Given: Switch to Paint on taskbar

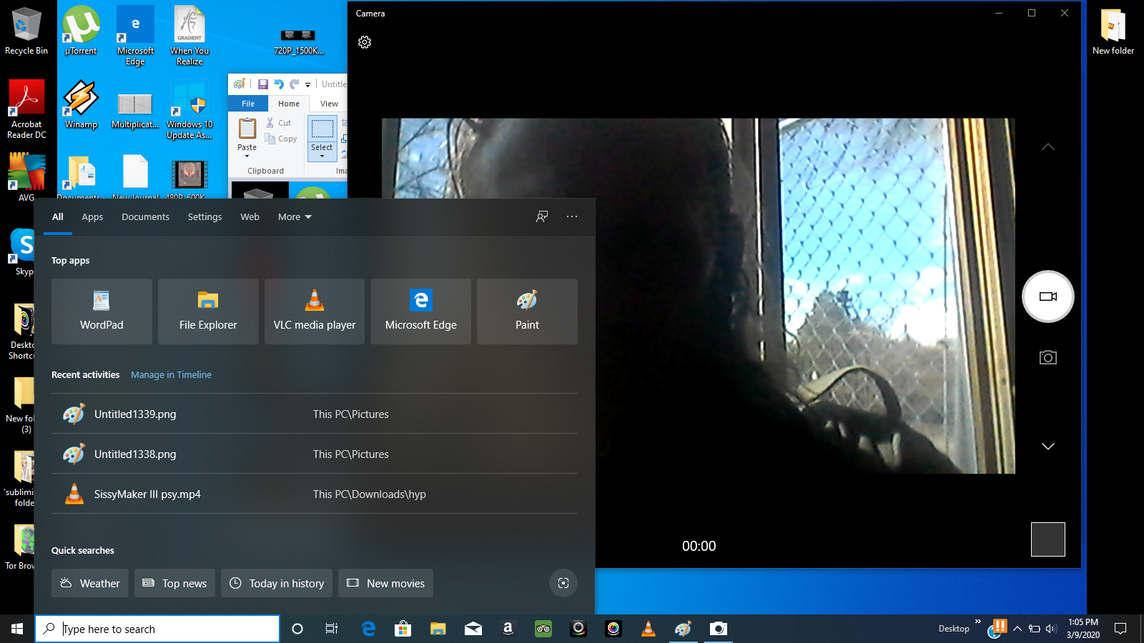Looking at the screenshot, I should pyautogui.click(x=684, y=629).
